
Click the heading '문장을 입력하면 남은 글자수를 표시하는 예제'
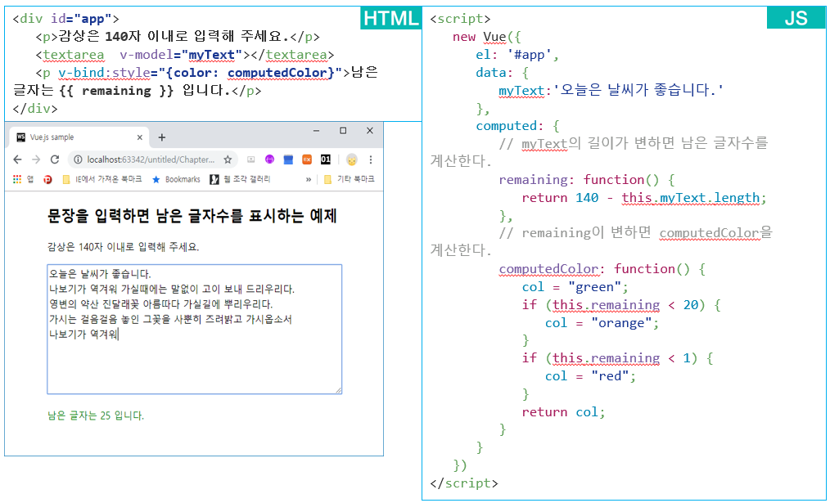192,216
